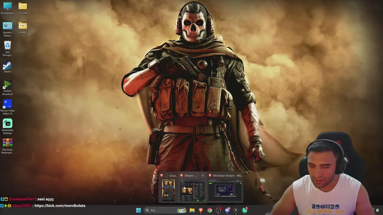Open Movavi Video Editor 25 shortcut

pyautogui.click(x=7, y=107)
